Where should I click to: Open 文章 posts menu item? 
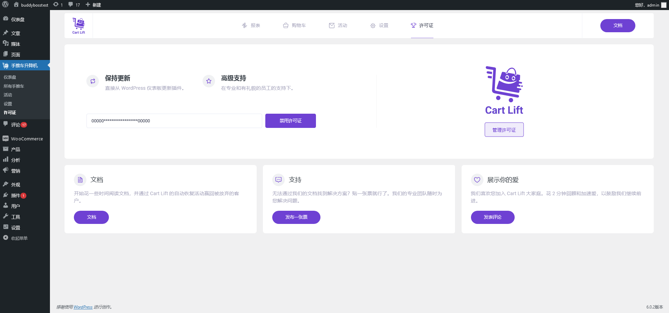[25, 33]
